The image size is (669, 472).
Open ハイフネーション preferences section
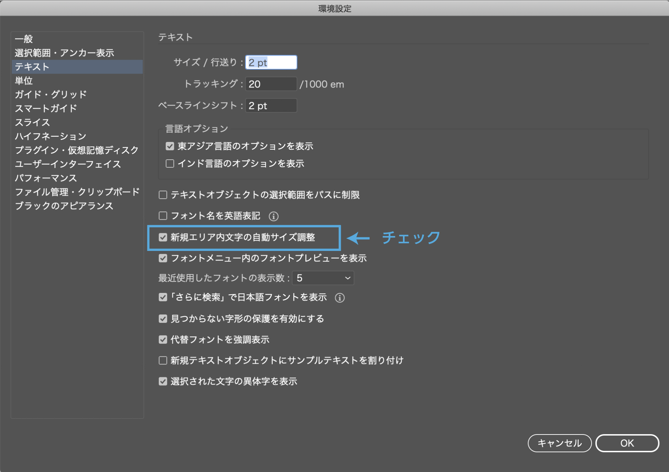(77, 136)
